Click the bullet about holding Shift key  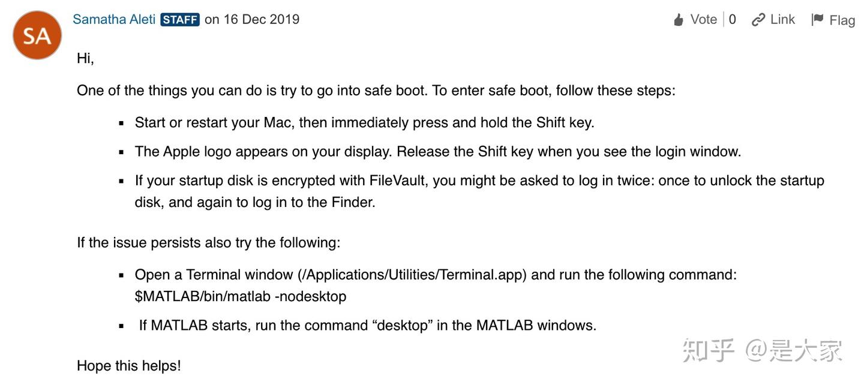pyautogui.click(x=364, y=122)
